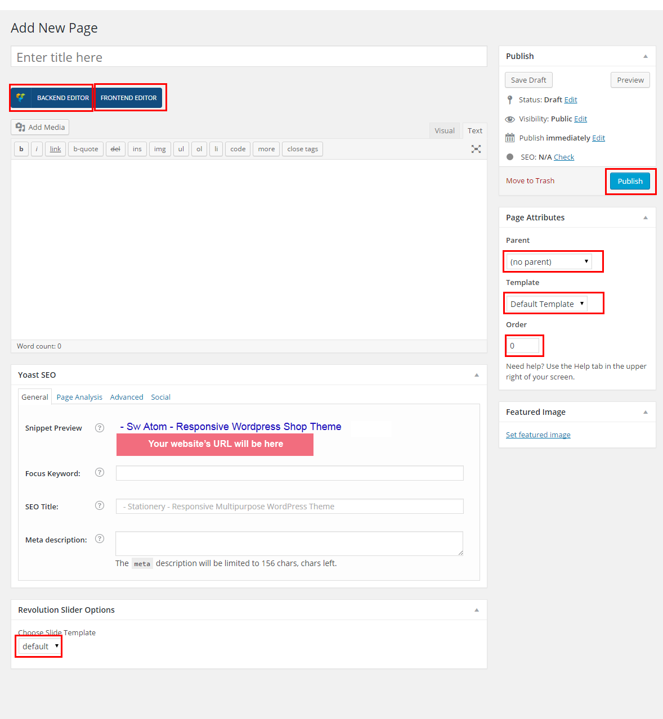The width and height of the screenshot is (663, 719).
Task: Click the Add Media button
Action: point(40,127)
